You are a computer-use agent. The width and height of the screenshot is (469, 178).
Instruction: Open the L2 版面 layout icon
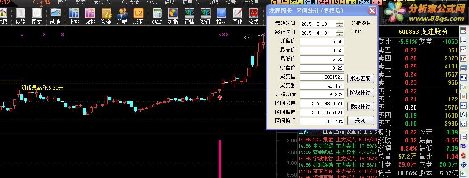(138, 16)
